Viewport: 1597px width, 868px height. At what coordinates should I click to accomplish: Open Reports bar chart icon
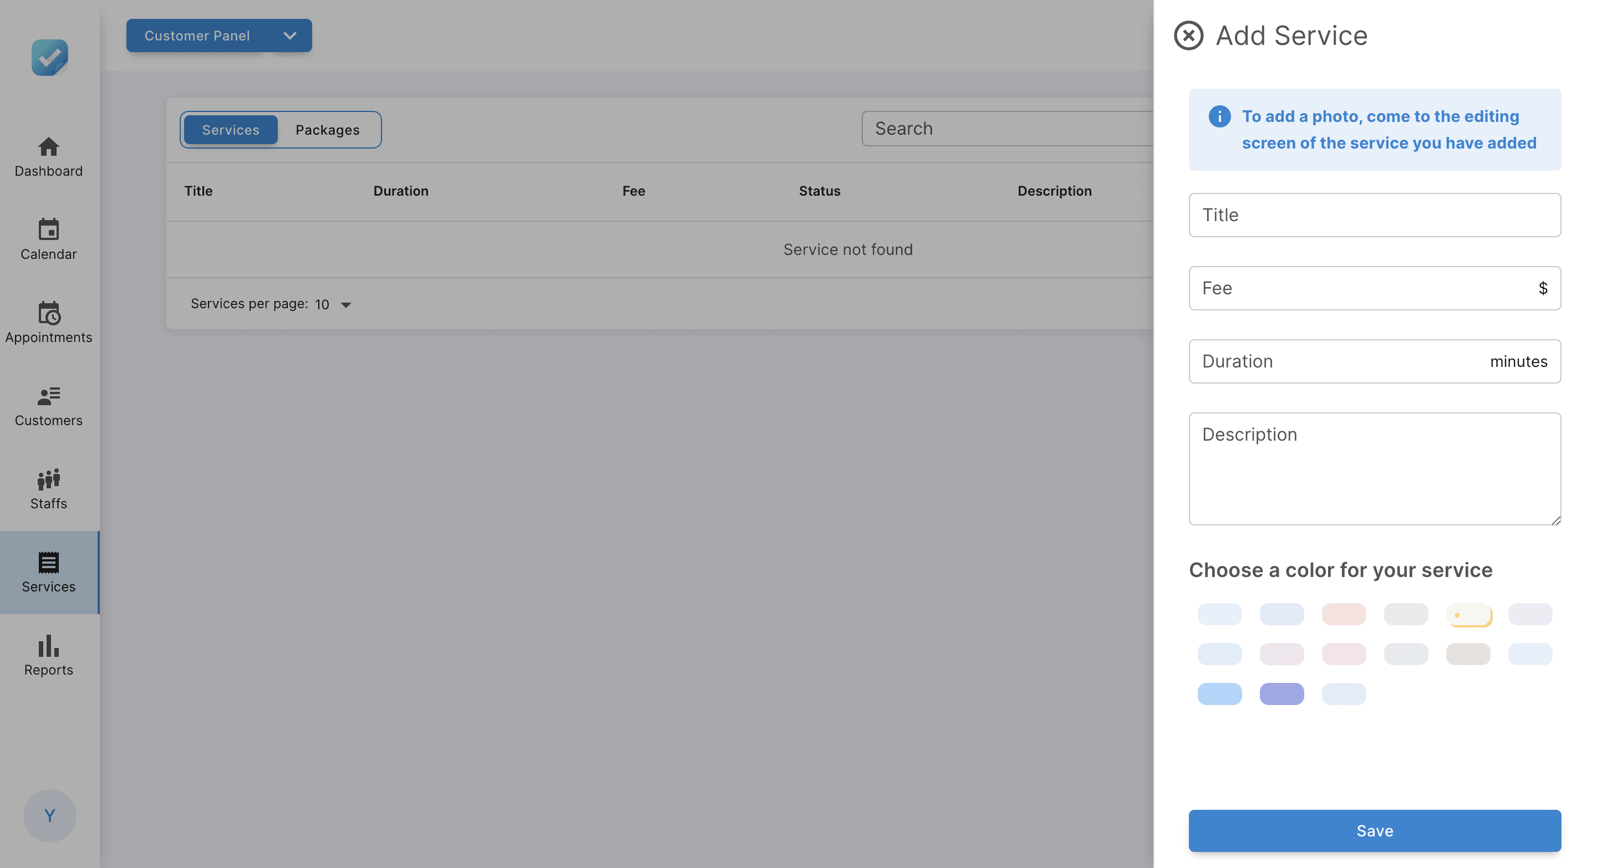[x=48, y=646]
